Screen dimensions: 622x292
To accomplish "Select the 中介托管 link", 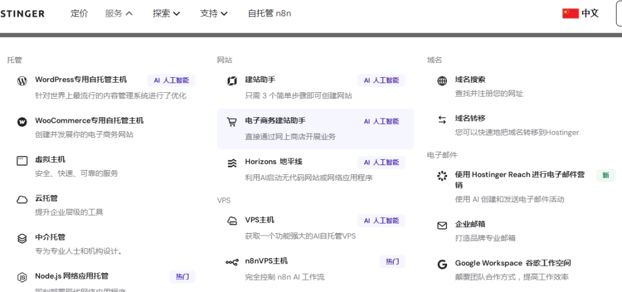I will click(50, 237).
